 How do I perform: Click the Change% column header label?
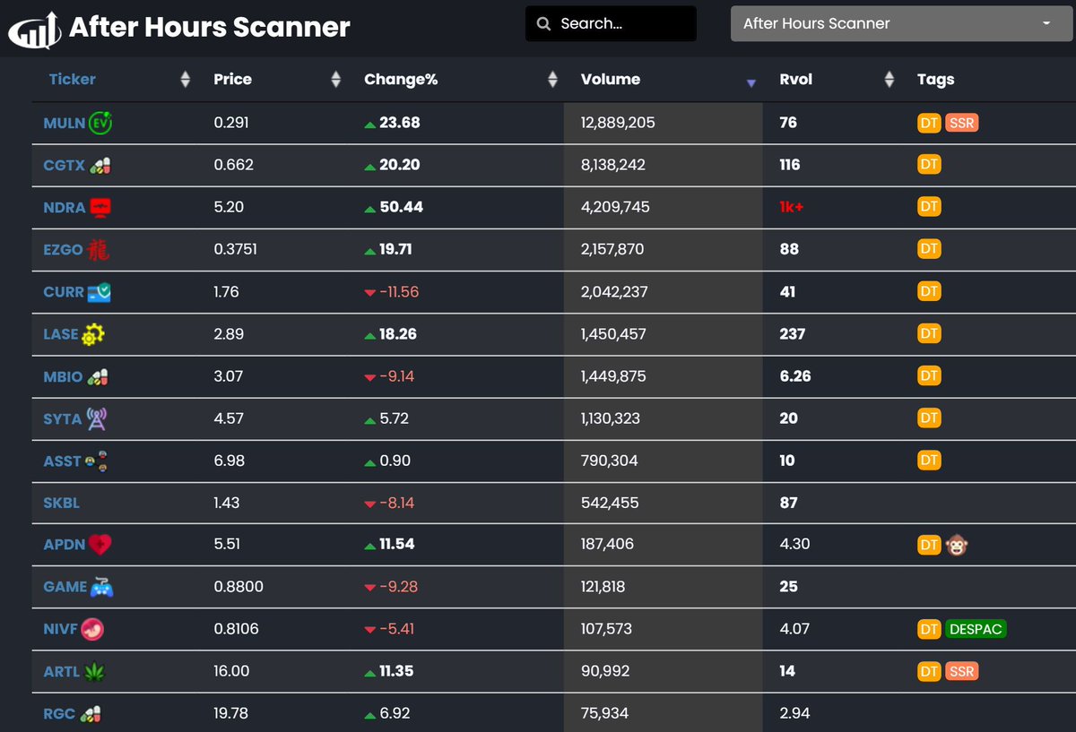pos(401,79)
